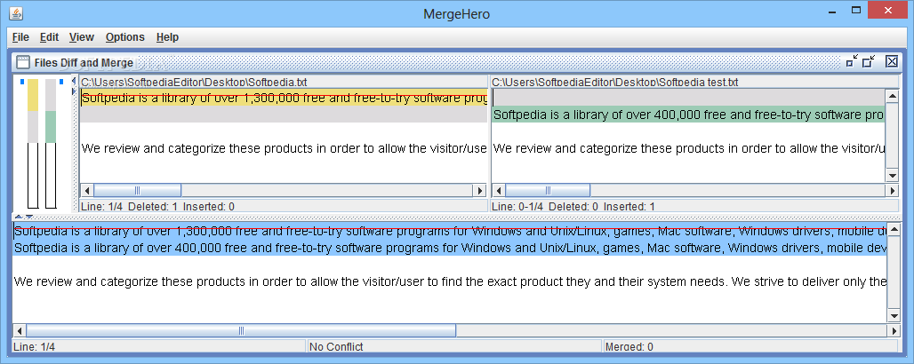Open the Options menu

[124, 37]
